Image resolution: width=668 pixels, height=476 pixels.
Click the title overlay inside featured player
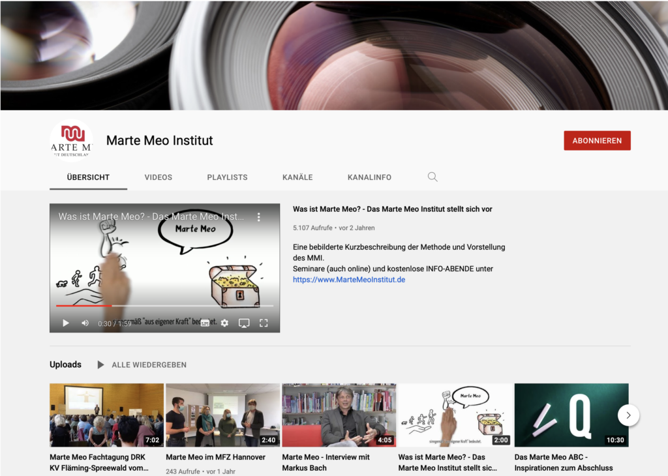(151, 216)
